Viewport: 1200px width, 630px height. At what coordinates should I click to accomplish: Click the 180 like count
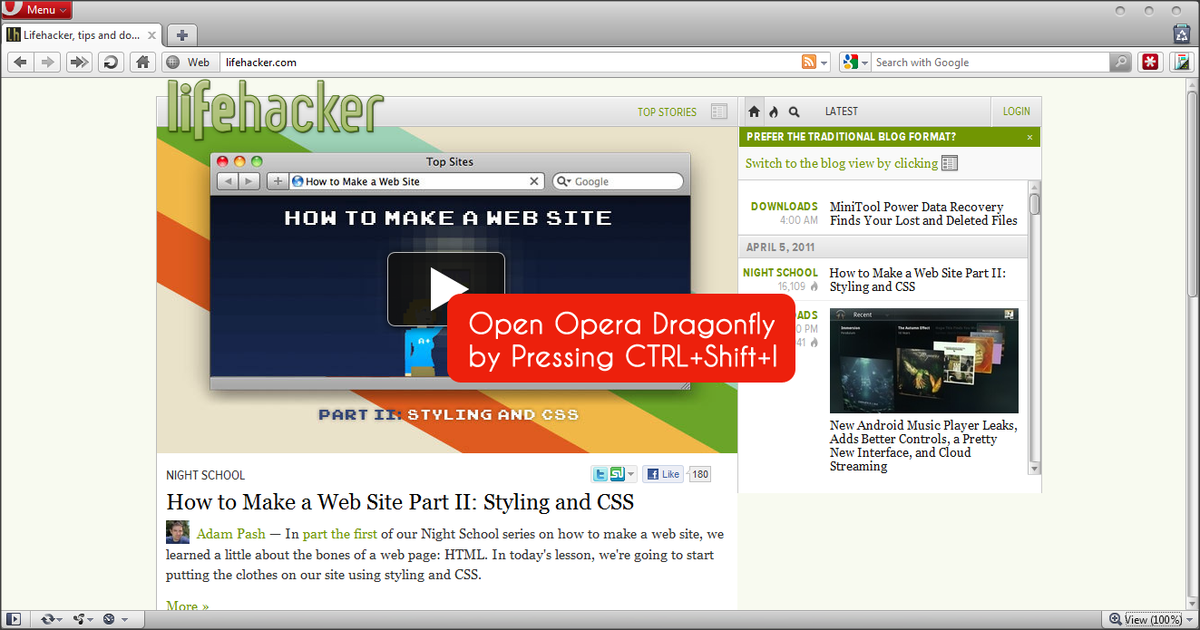(700, 474)
